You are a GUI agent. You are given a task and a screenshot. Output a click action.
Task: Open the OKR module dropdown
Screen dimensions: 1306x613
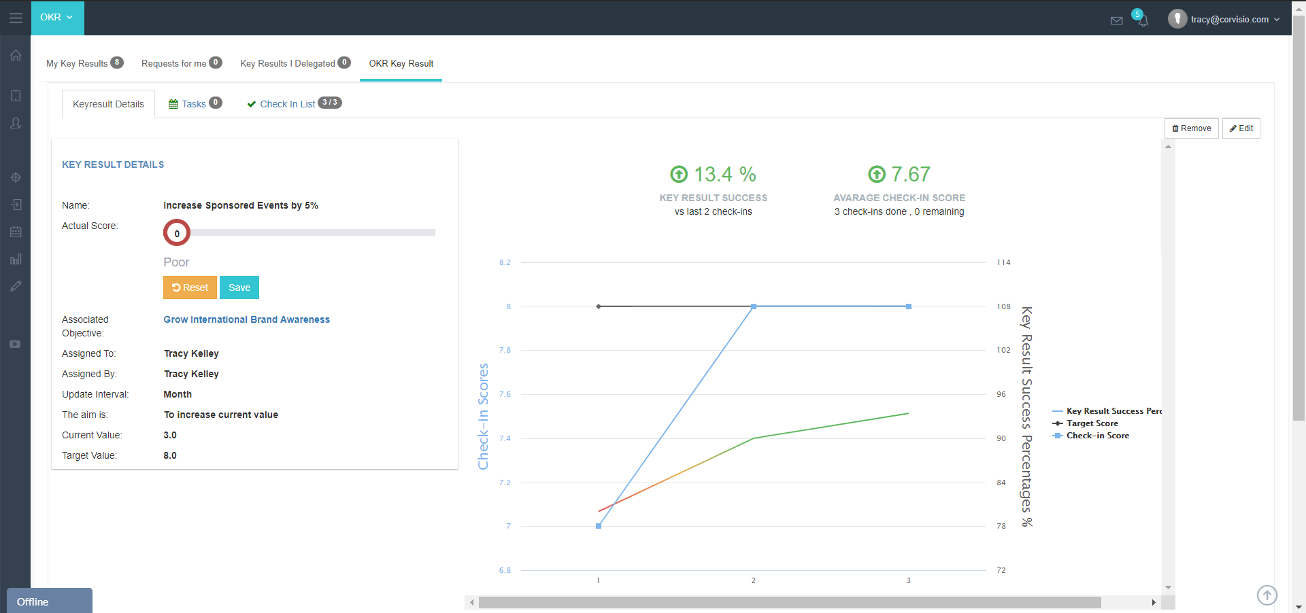pos(57,18)
